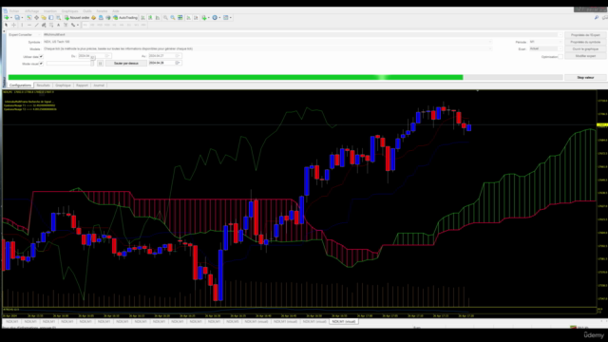
Task: Open the Fichier menu
Action: 14,10
